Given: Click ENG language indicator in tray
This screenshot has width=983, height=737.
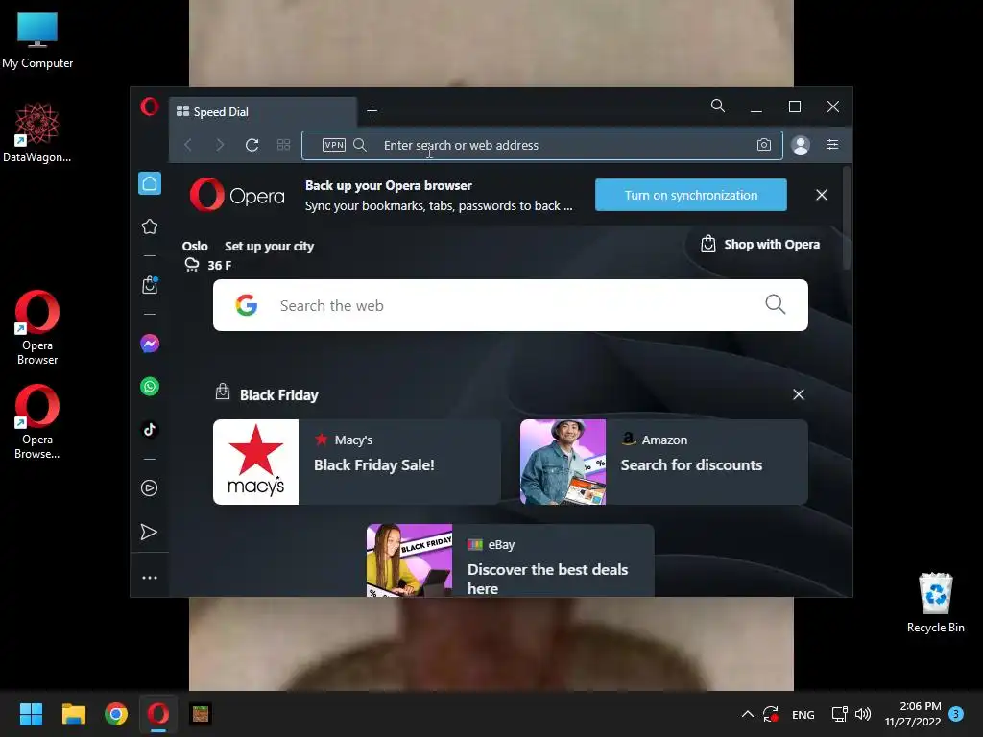Looking at the screenshot, I should point(803,714).
